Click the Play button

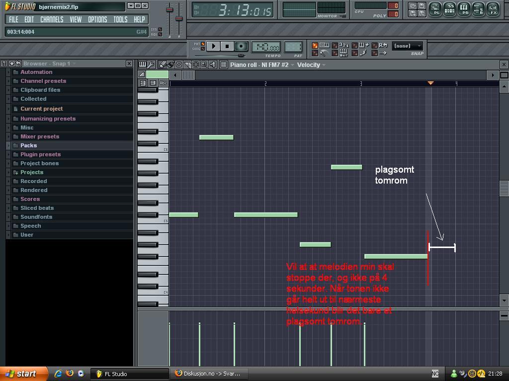click(213, 46)
